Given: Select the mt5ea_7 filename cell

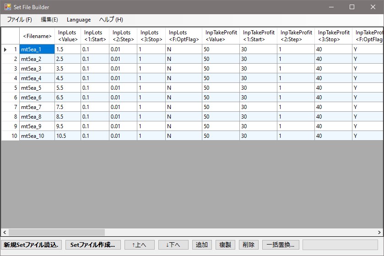Looking at the screenshot, I should click(x=37, y=107).
